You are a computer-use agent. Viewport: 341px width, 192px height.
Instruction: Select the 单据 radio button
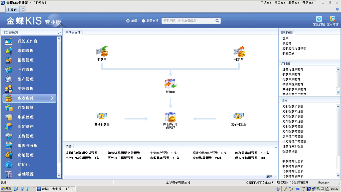[x=128, y=21]
